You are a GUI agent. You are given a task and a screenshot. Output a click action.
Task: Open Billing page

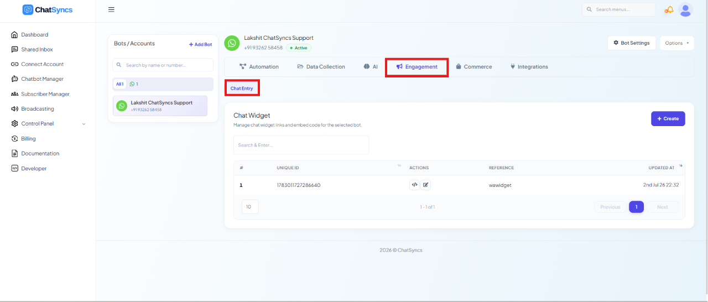[x=28, y=139]
